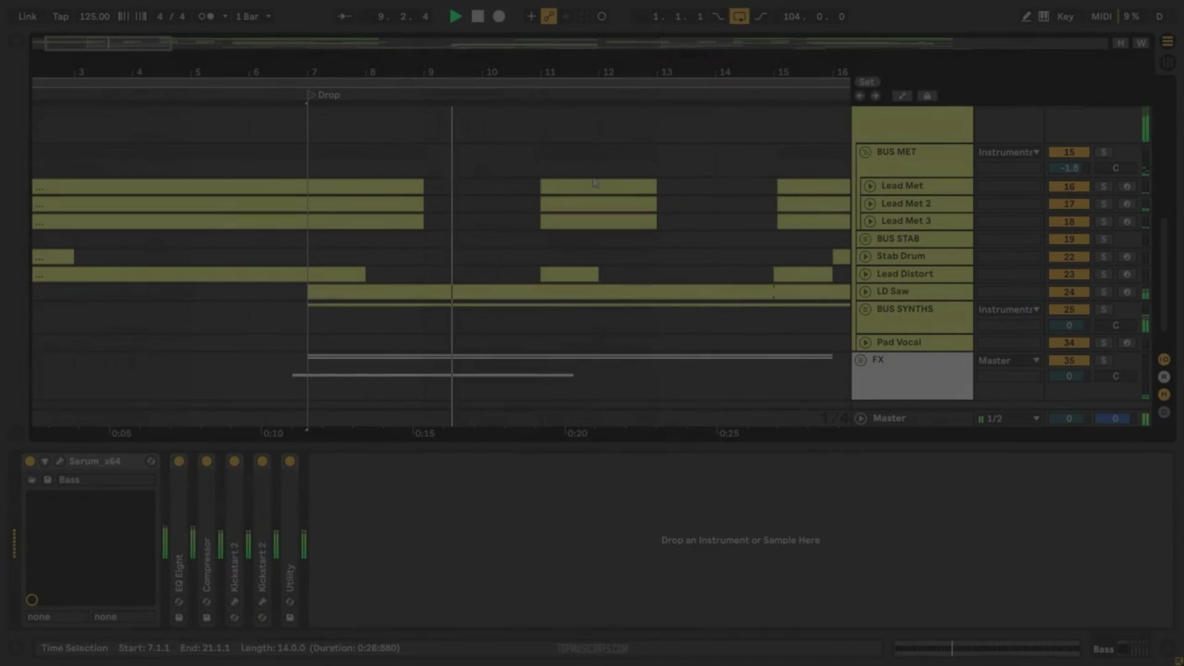Start playback with the Play button
This screenshot has width=1184, height=666.
[456, 17]
